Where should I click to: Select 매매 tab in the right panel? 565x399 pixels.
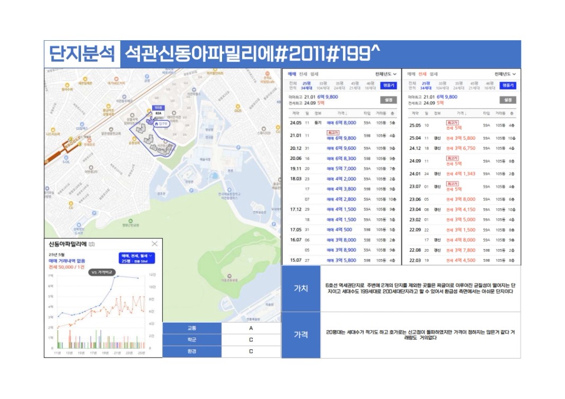[x=411, y=74]
